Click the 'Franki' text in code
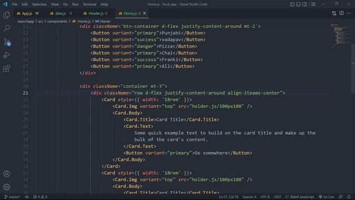The height and width of the screenshot is (200, 355). (x=170, y=59)
